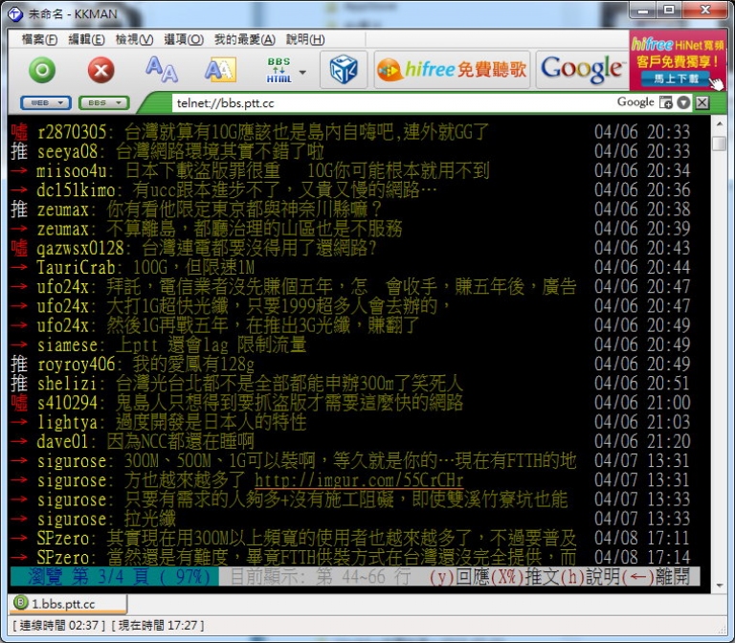Select the 1.bbs.ptt.cc tab
Viewport: 735px width, 643px height.
[68, 604]
